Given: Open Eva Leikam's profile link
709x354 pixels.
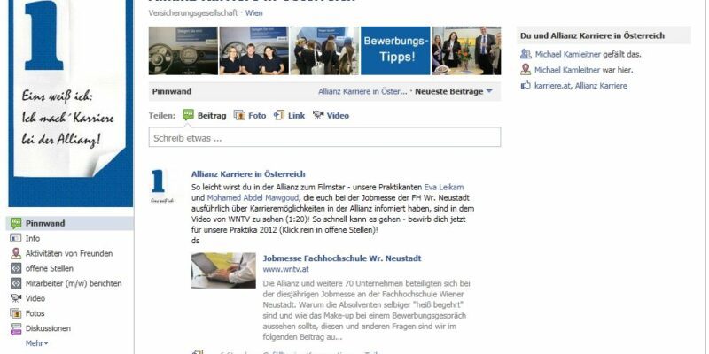Looking at the screenshot, I should pos(444,187).
